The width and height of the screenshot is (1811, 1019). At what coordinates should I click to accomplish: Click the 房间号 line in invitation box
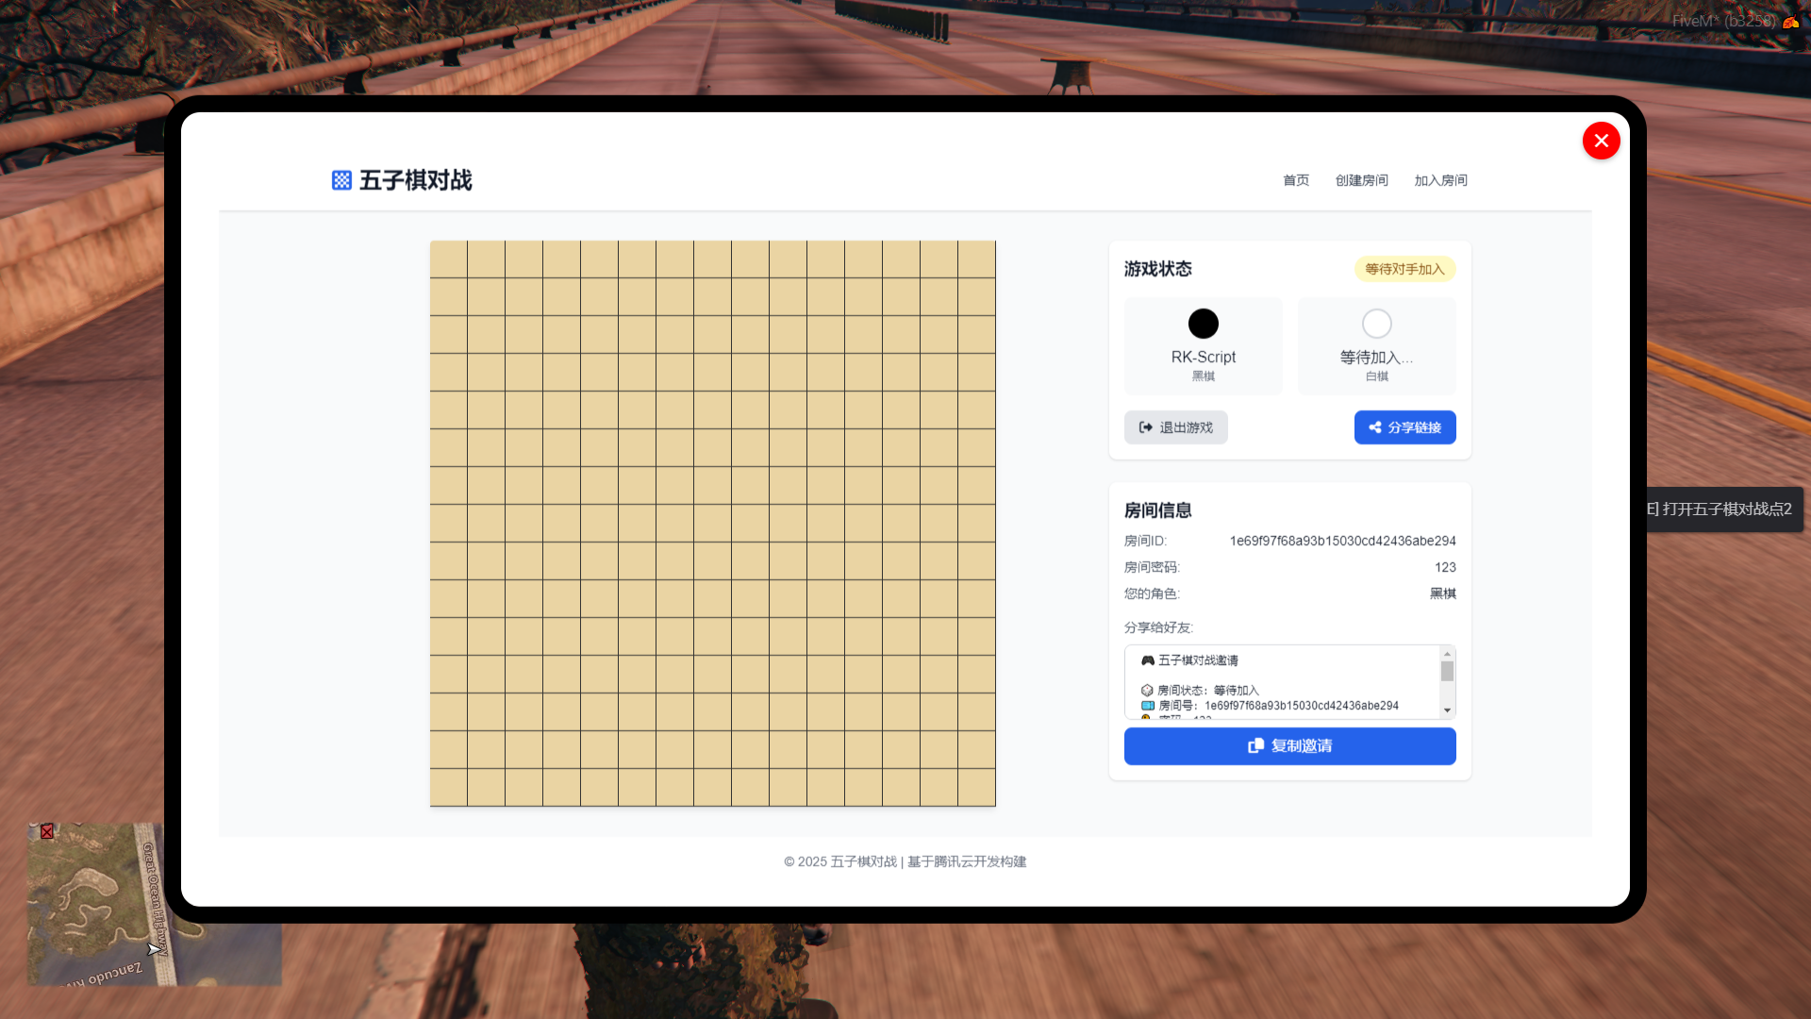tap(1269, 706)
